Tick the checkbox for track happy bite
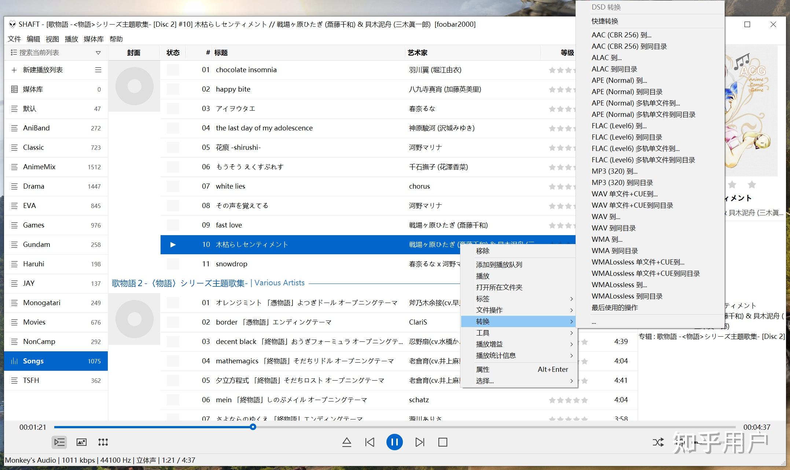The image size is (790, 470). point(172,89)
